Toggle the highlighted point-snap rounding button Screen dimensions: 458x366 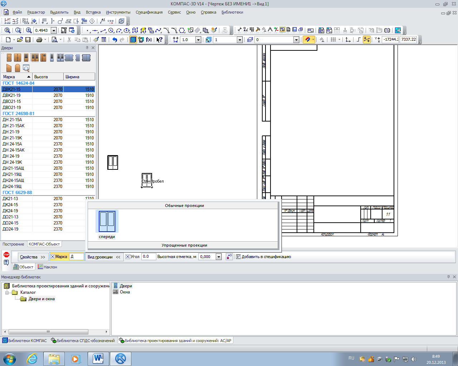[367, 40]
